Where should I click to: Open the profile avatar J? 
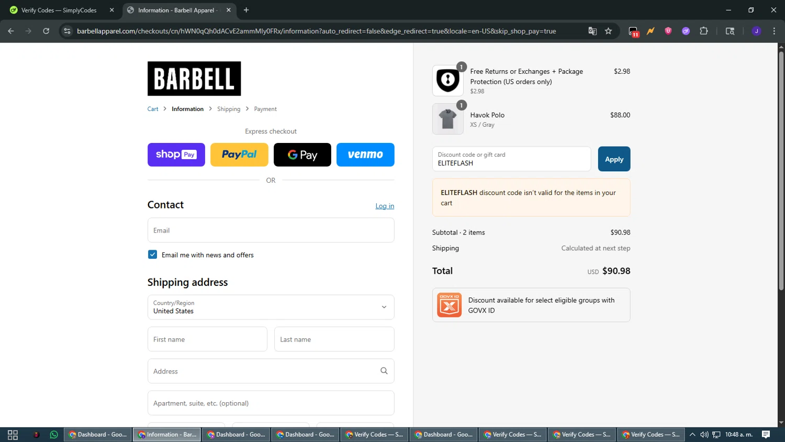point(756,31)
